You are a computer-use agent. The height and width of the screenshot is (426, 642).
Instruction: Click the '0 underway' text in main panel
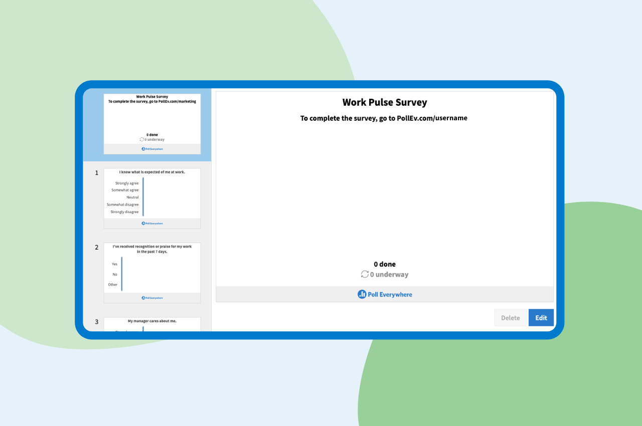click(389, 275)
